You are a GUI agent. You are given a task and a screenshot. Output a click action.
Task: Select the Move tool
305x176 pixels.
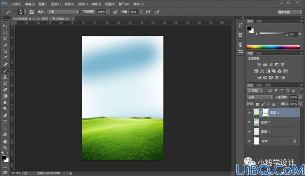click(5, 26)
